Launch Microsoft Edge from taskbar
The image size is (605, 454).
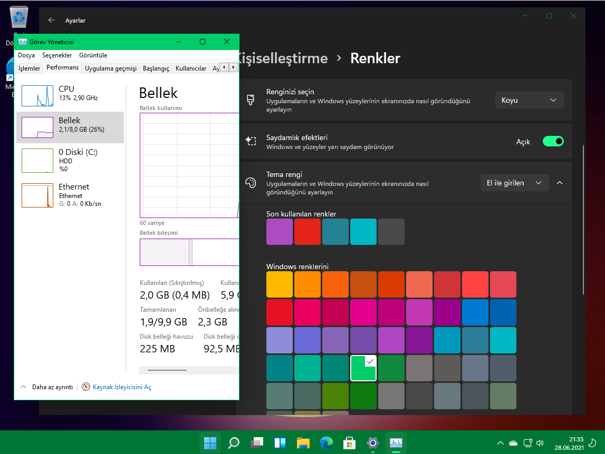[326, 442]
